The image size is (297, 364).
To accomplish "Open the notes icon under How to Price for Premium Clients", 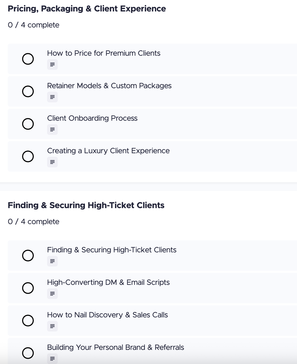I will coord(52,64).
